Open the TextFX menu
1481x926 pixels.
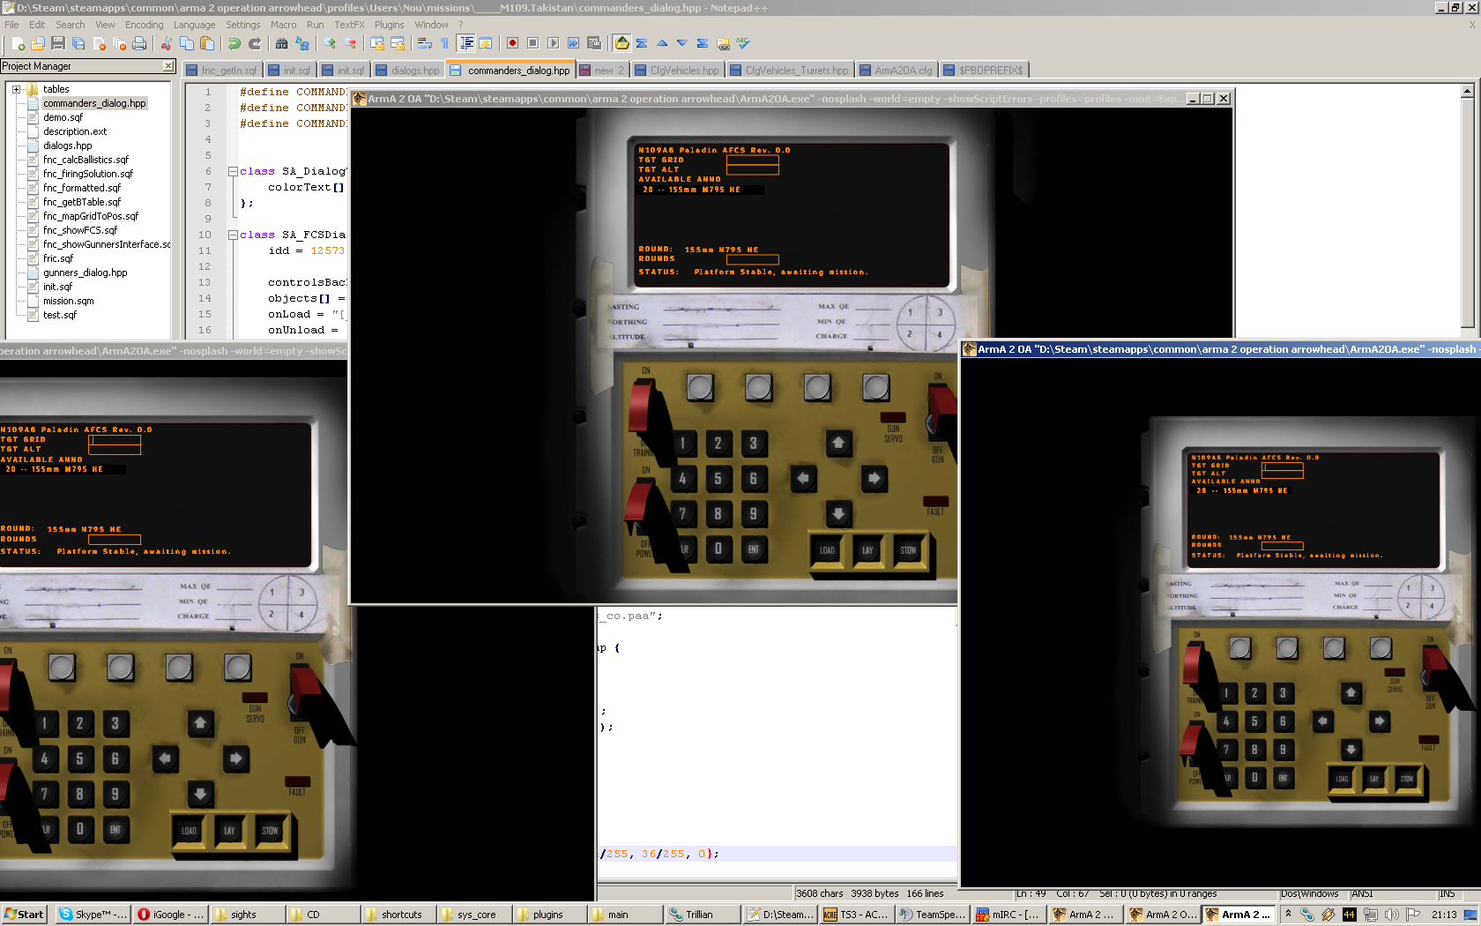coord(349,25)
